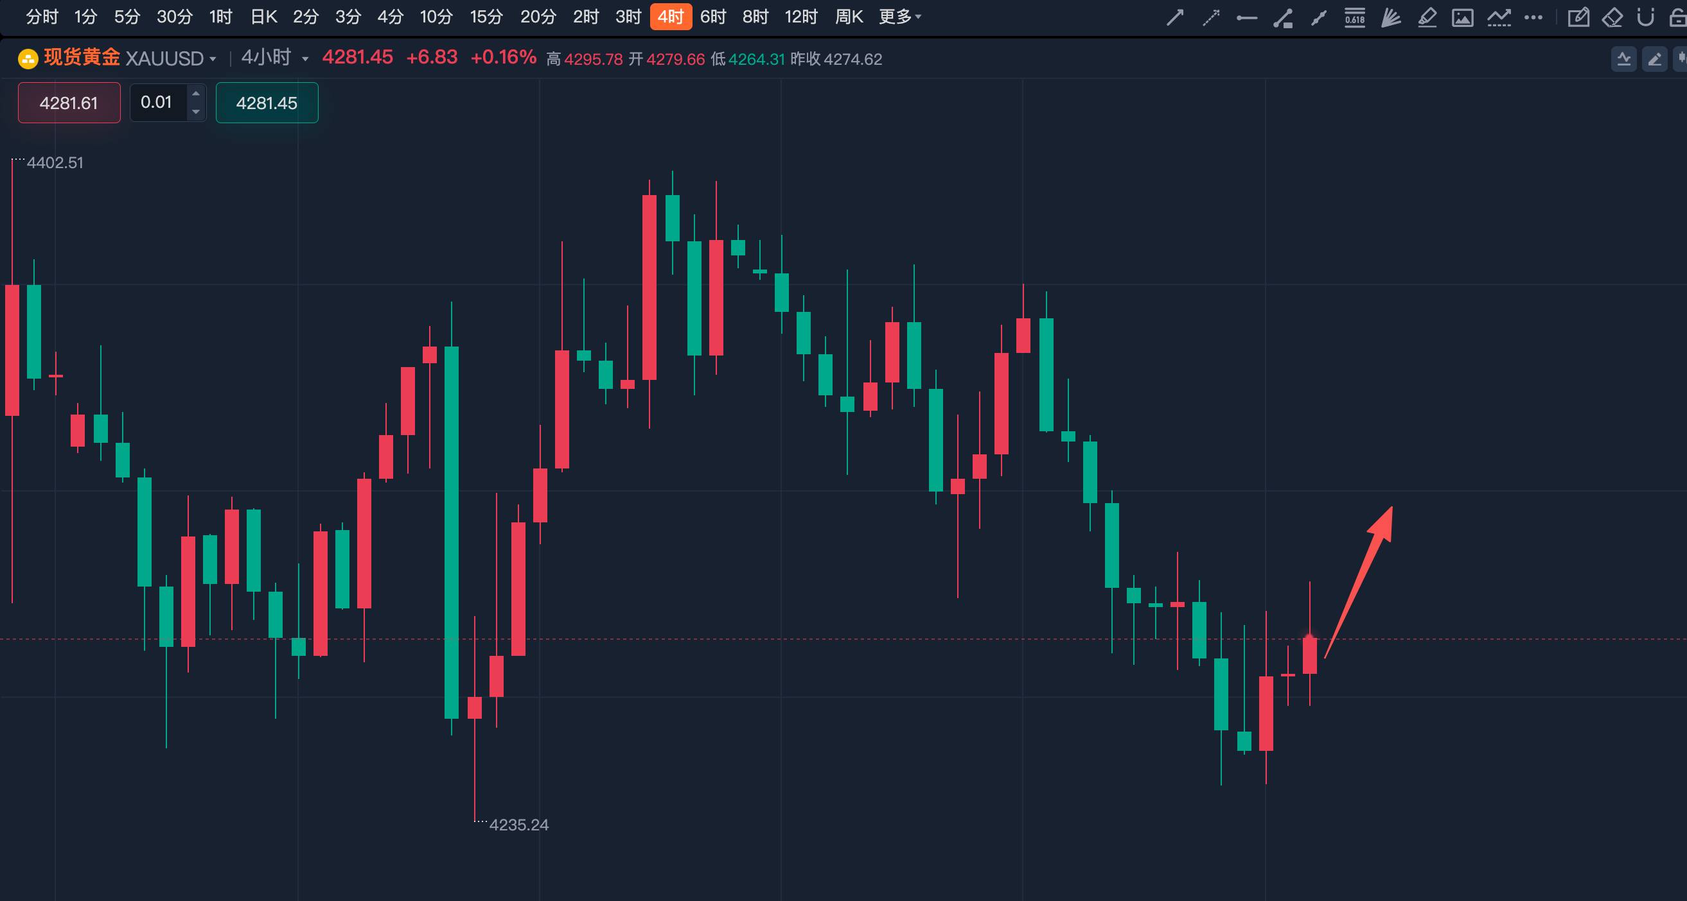Image resolution: width=1687 pixels, height=901 pixels.
Task: Select the solid arrow drawing tool
Action: tap(1175, 18)
